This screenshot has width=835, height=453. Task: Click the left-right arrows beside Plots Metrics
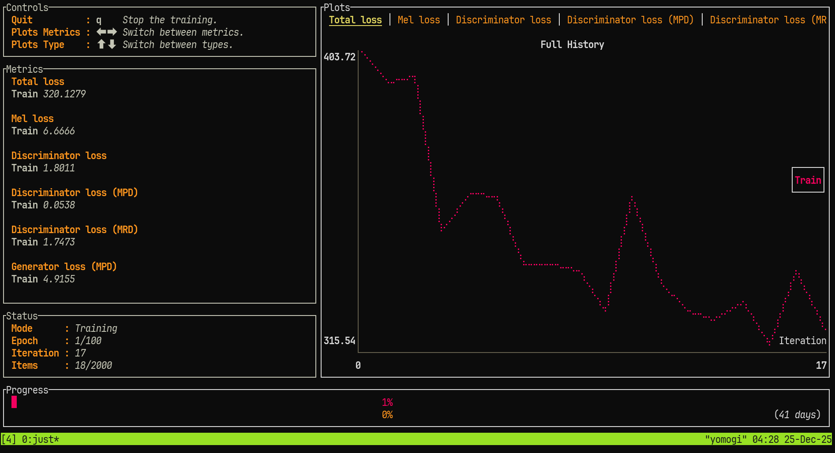tap(107, 32)
